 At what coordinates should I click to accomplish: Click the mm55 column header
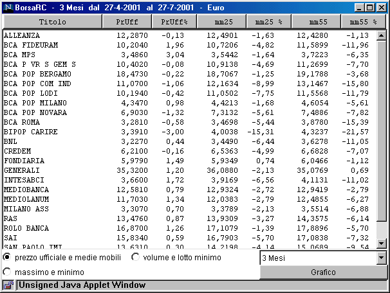316,22
